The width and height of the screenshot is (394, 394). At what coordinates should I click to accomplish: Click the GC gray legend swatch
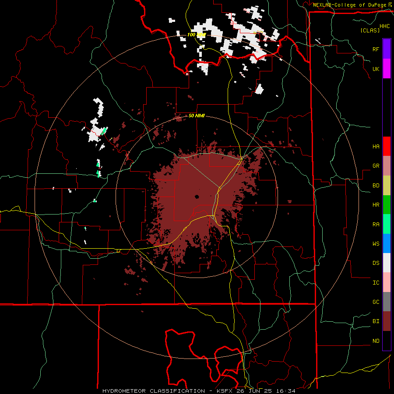(x=387, y=302)
